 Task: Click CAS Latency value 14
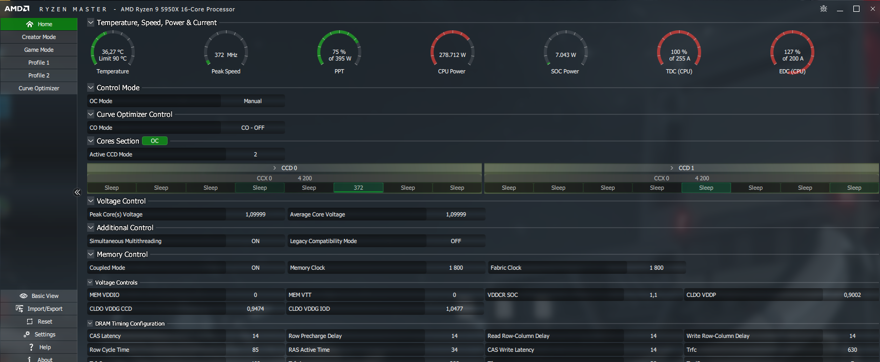255,336
